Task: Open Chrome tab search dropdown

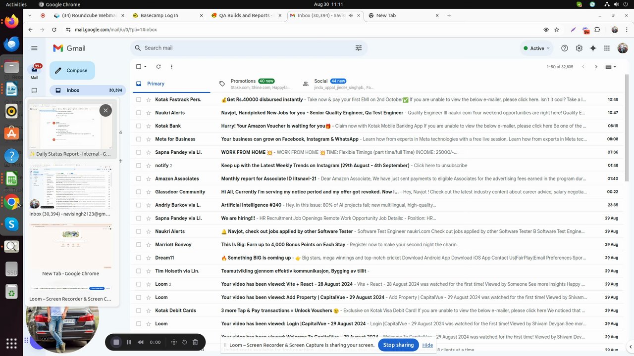Action: [30, 15]
